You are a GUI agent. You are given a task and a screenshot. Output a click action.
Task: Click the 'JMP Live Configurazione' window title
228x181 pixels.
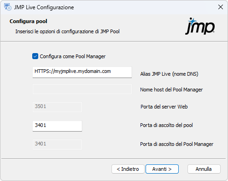(44, 7)
